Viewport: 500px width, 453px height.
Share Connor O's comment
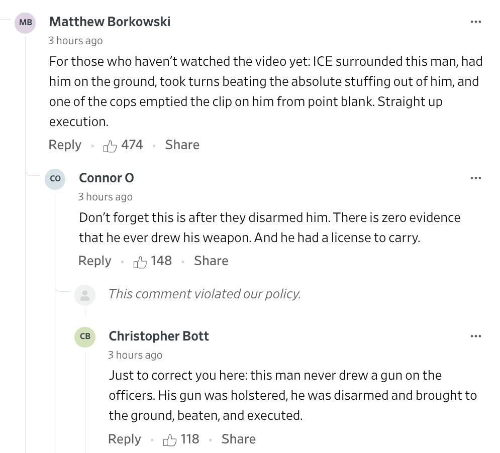click(x=211, y=261)
